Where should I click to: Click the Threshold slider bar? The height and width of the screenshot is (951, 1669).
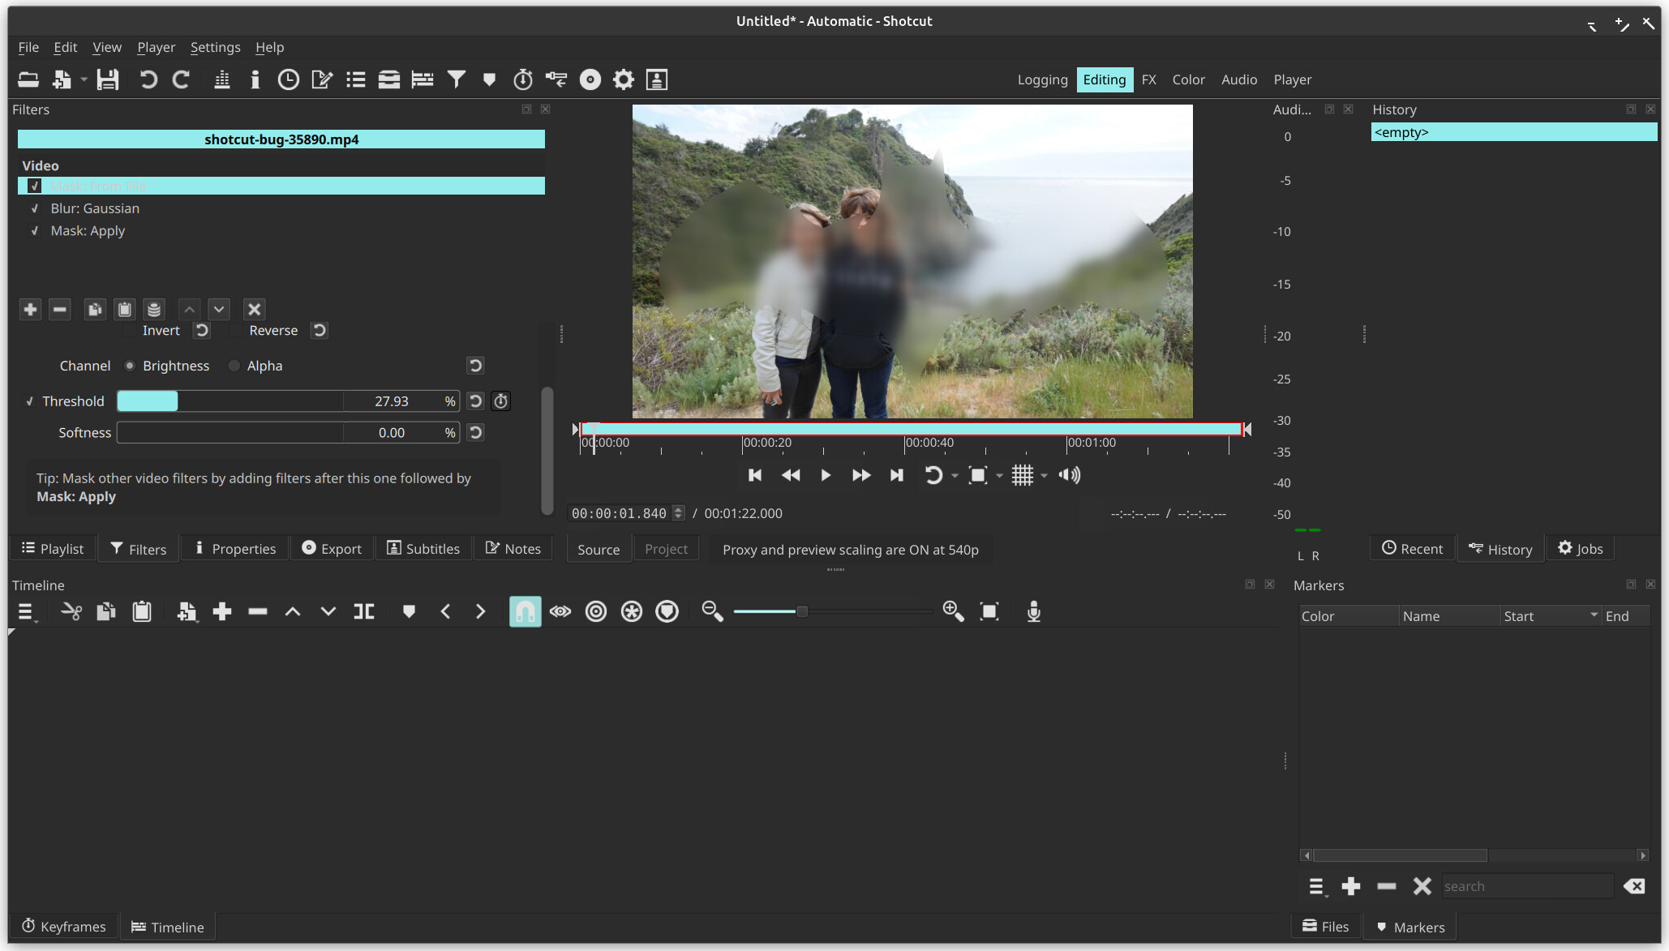(x=230, y=401)
